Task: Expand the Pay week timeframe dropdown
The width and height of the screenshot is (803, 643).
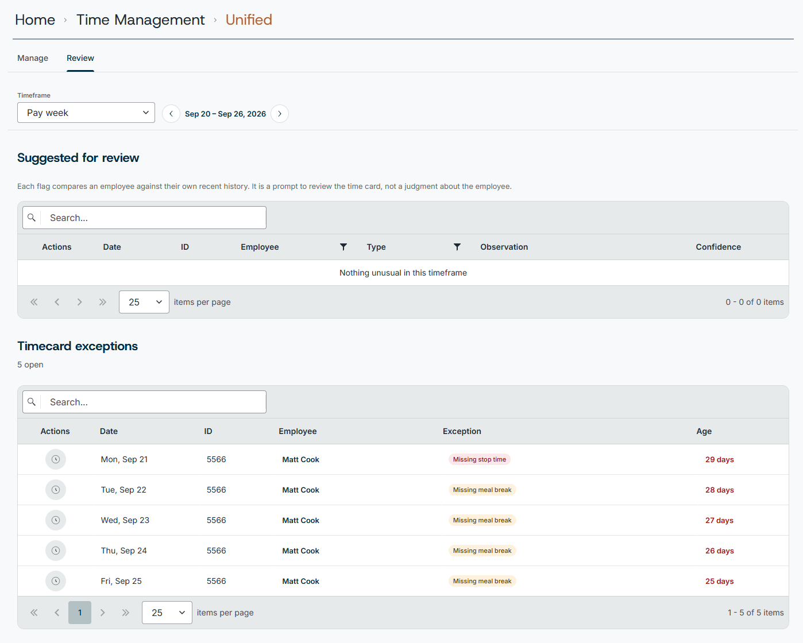Action: [x=86, y=113]
